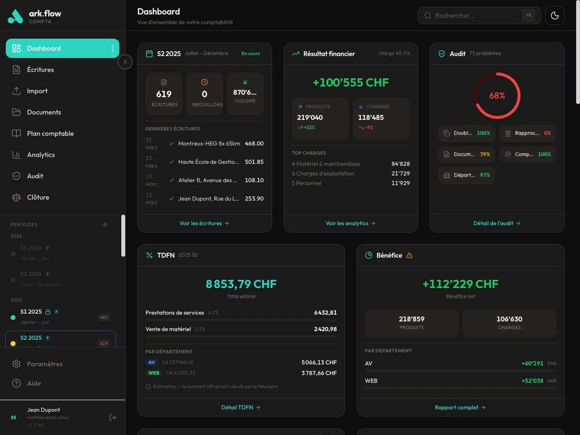
Task: Toggle dark mode with the moon button
Action: (554, 15)
